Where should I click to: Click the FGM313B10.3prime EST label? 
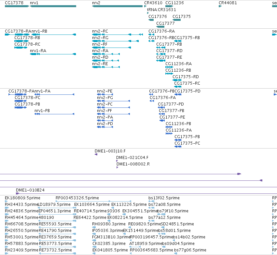pyautogui.click(x=111, y=237)
